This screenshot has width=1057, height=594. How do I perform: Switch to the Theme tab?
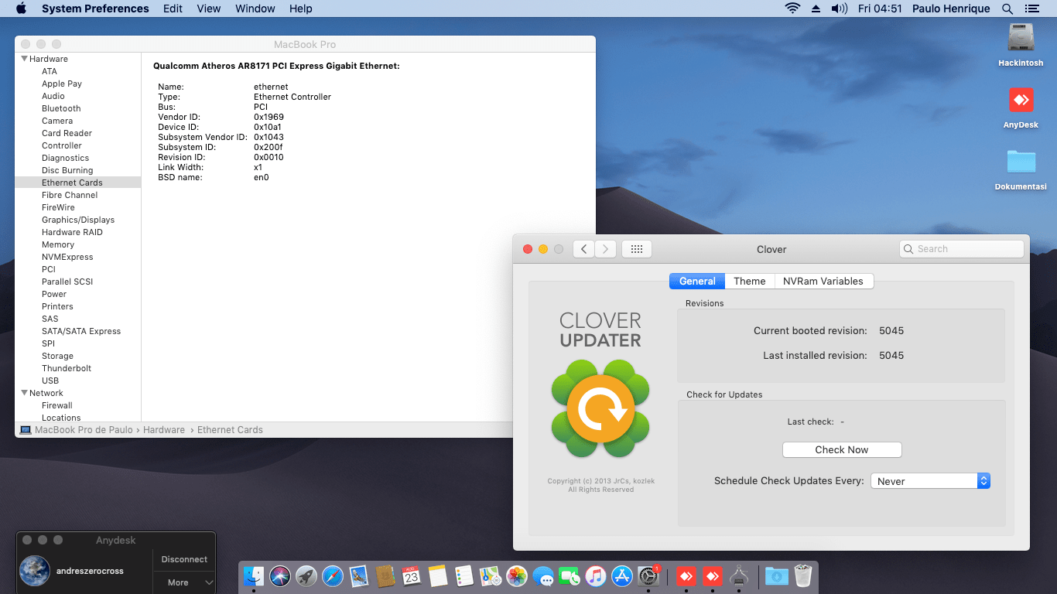[750, 282]
